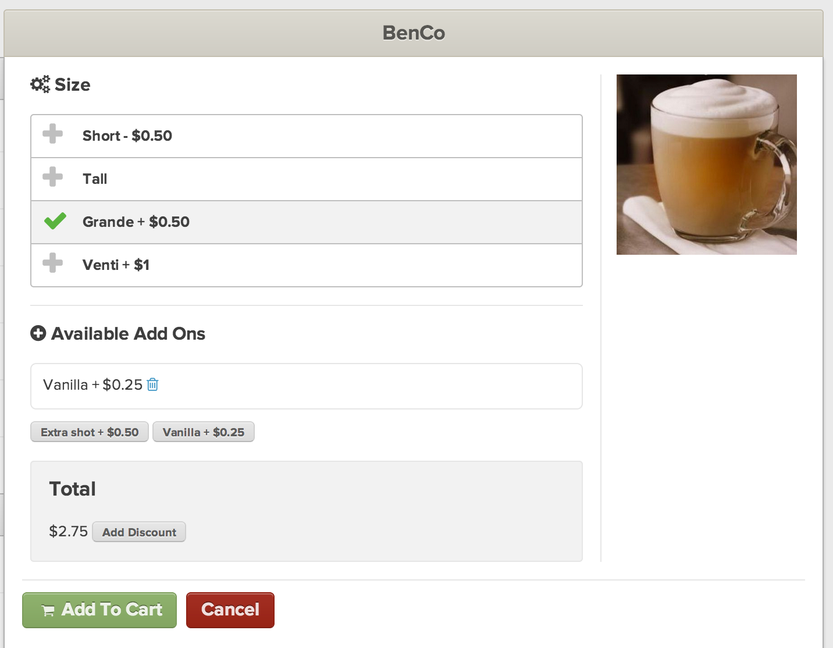Click the $2.75 total amount
The width and height of the screenshot is (833, 648).
click(x=68, y=531)
